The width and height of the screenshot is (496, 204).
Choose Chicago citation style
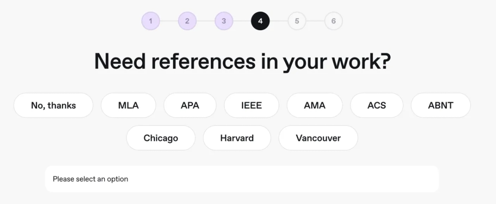click(161, 138)
